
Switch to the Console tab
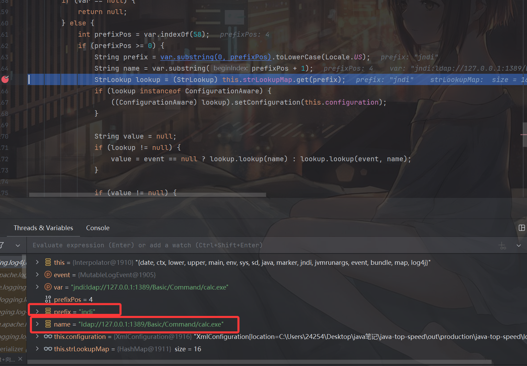pos(98,228)
